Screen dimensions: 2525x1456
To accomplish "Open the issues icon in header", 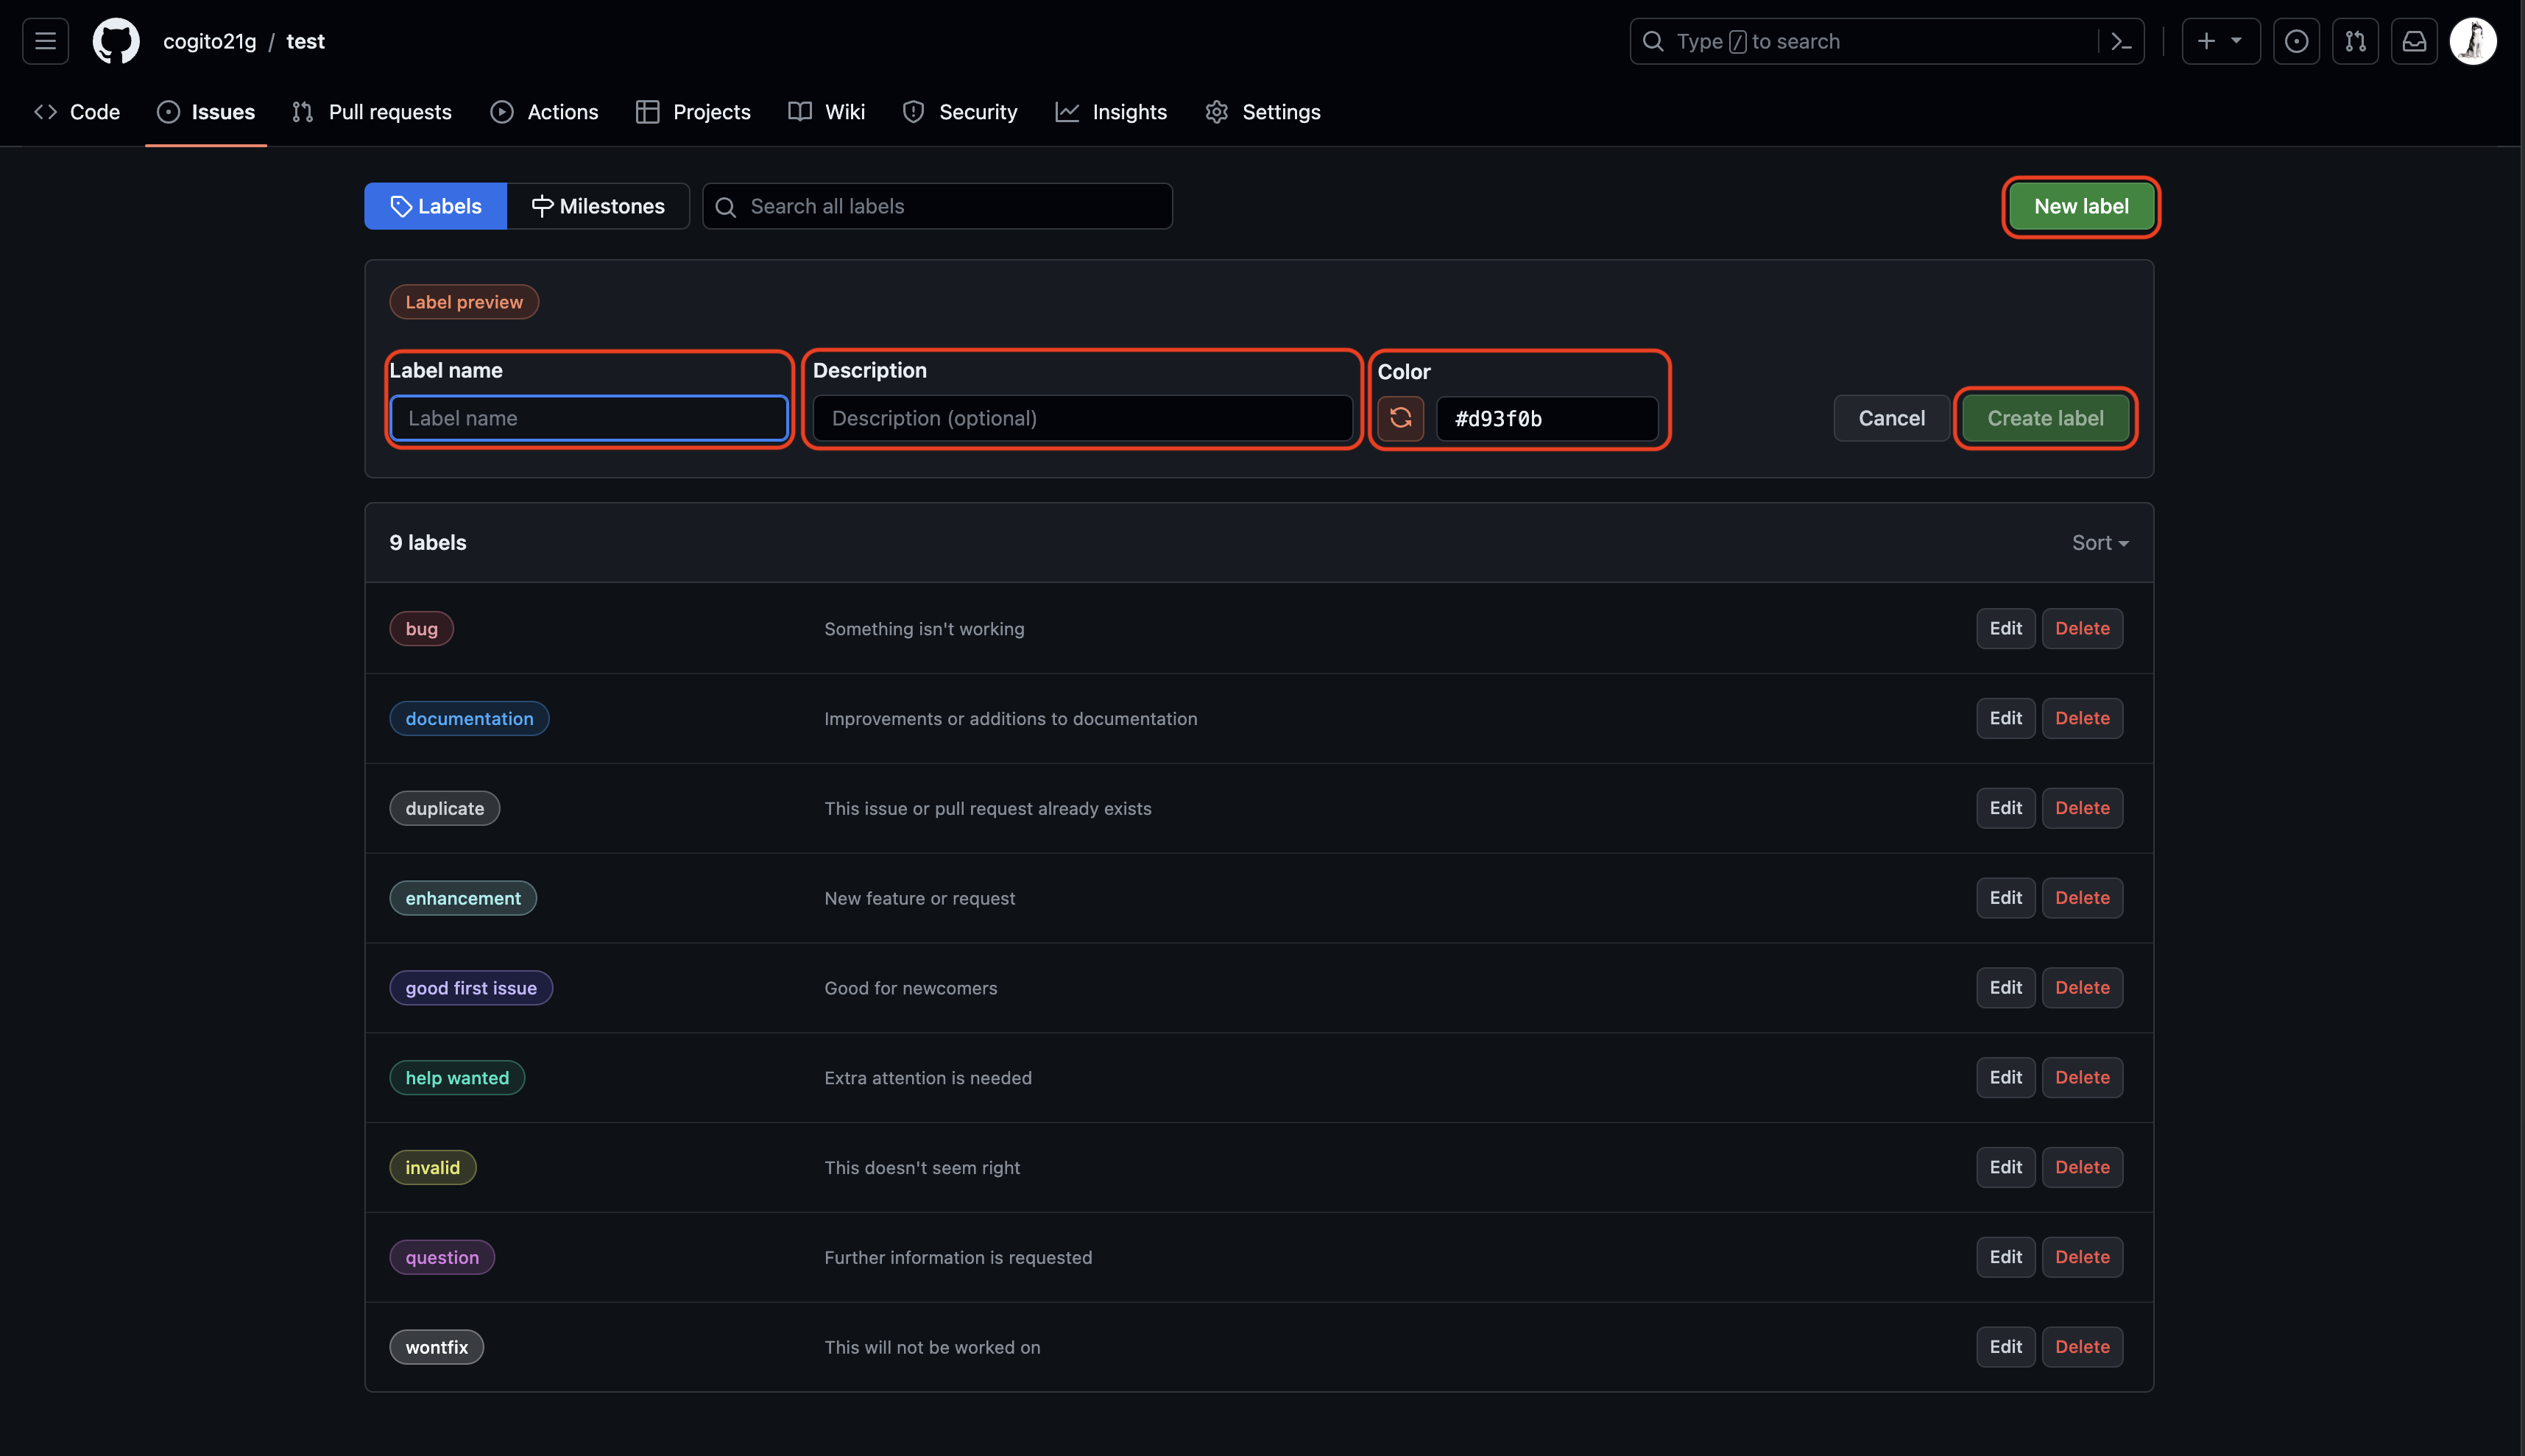I will (2296, 41).
